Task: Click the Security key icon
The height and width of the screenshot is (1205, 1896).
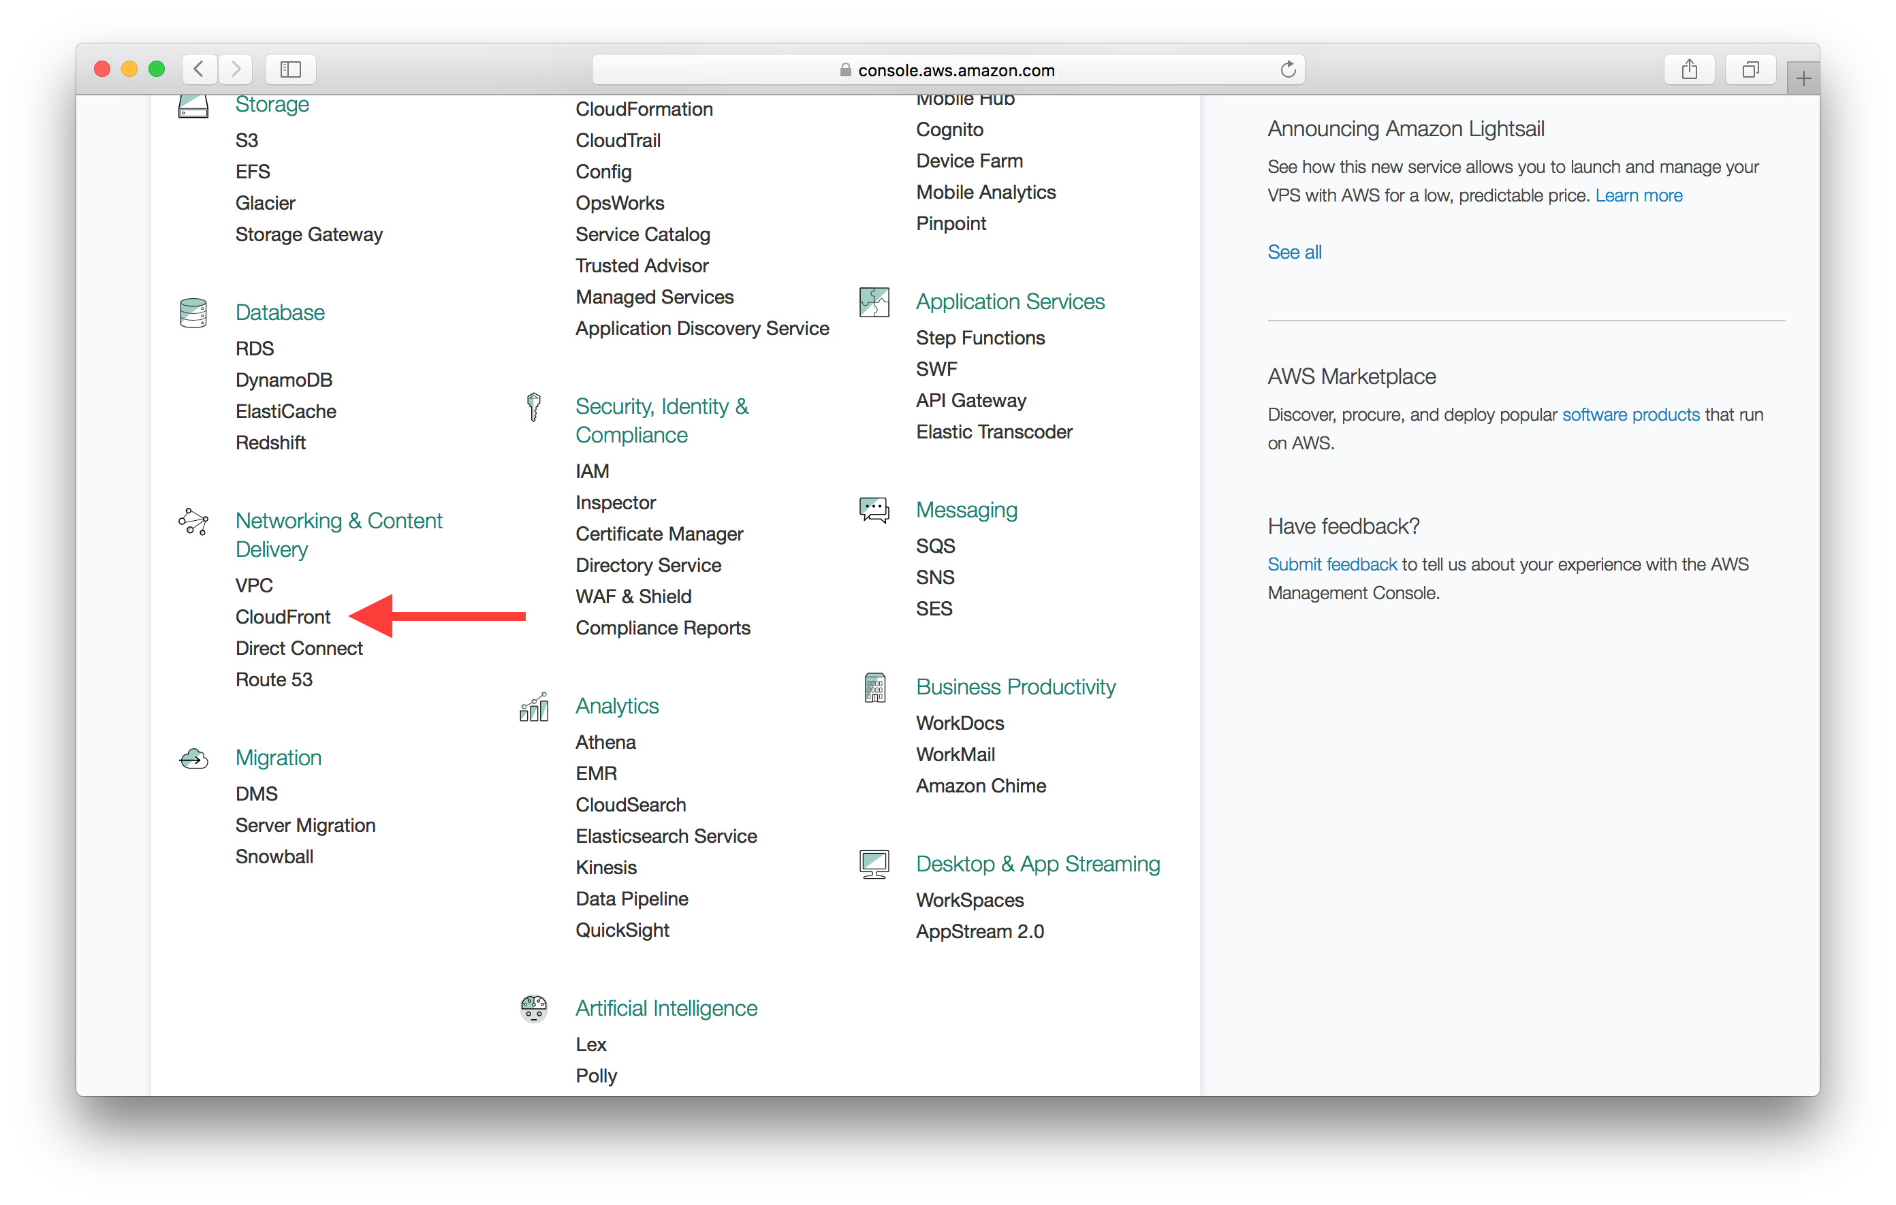Action: (x=534, y=407)
